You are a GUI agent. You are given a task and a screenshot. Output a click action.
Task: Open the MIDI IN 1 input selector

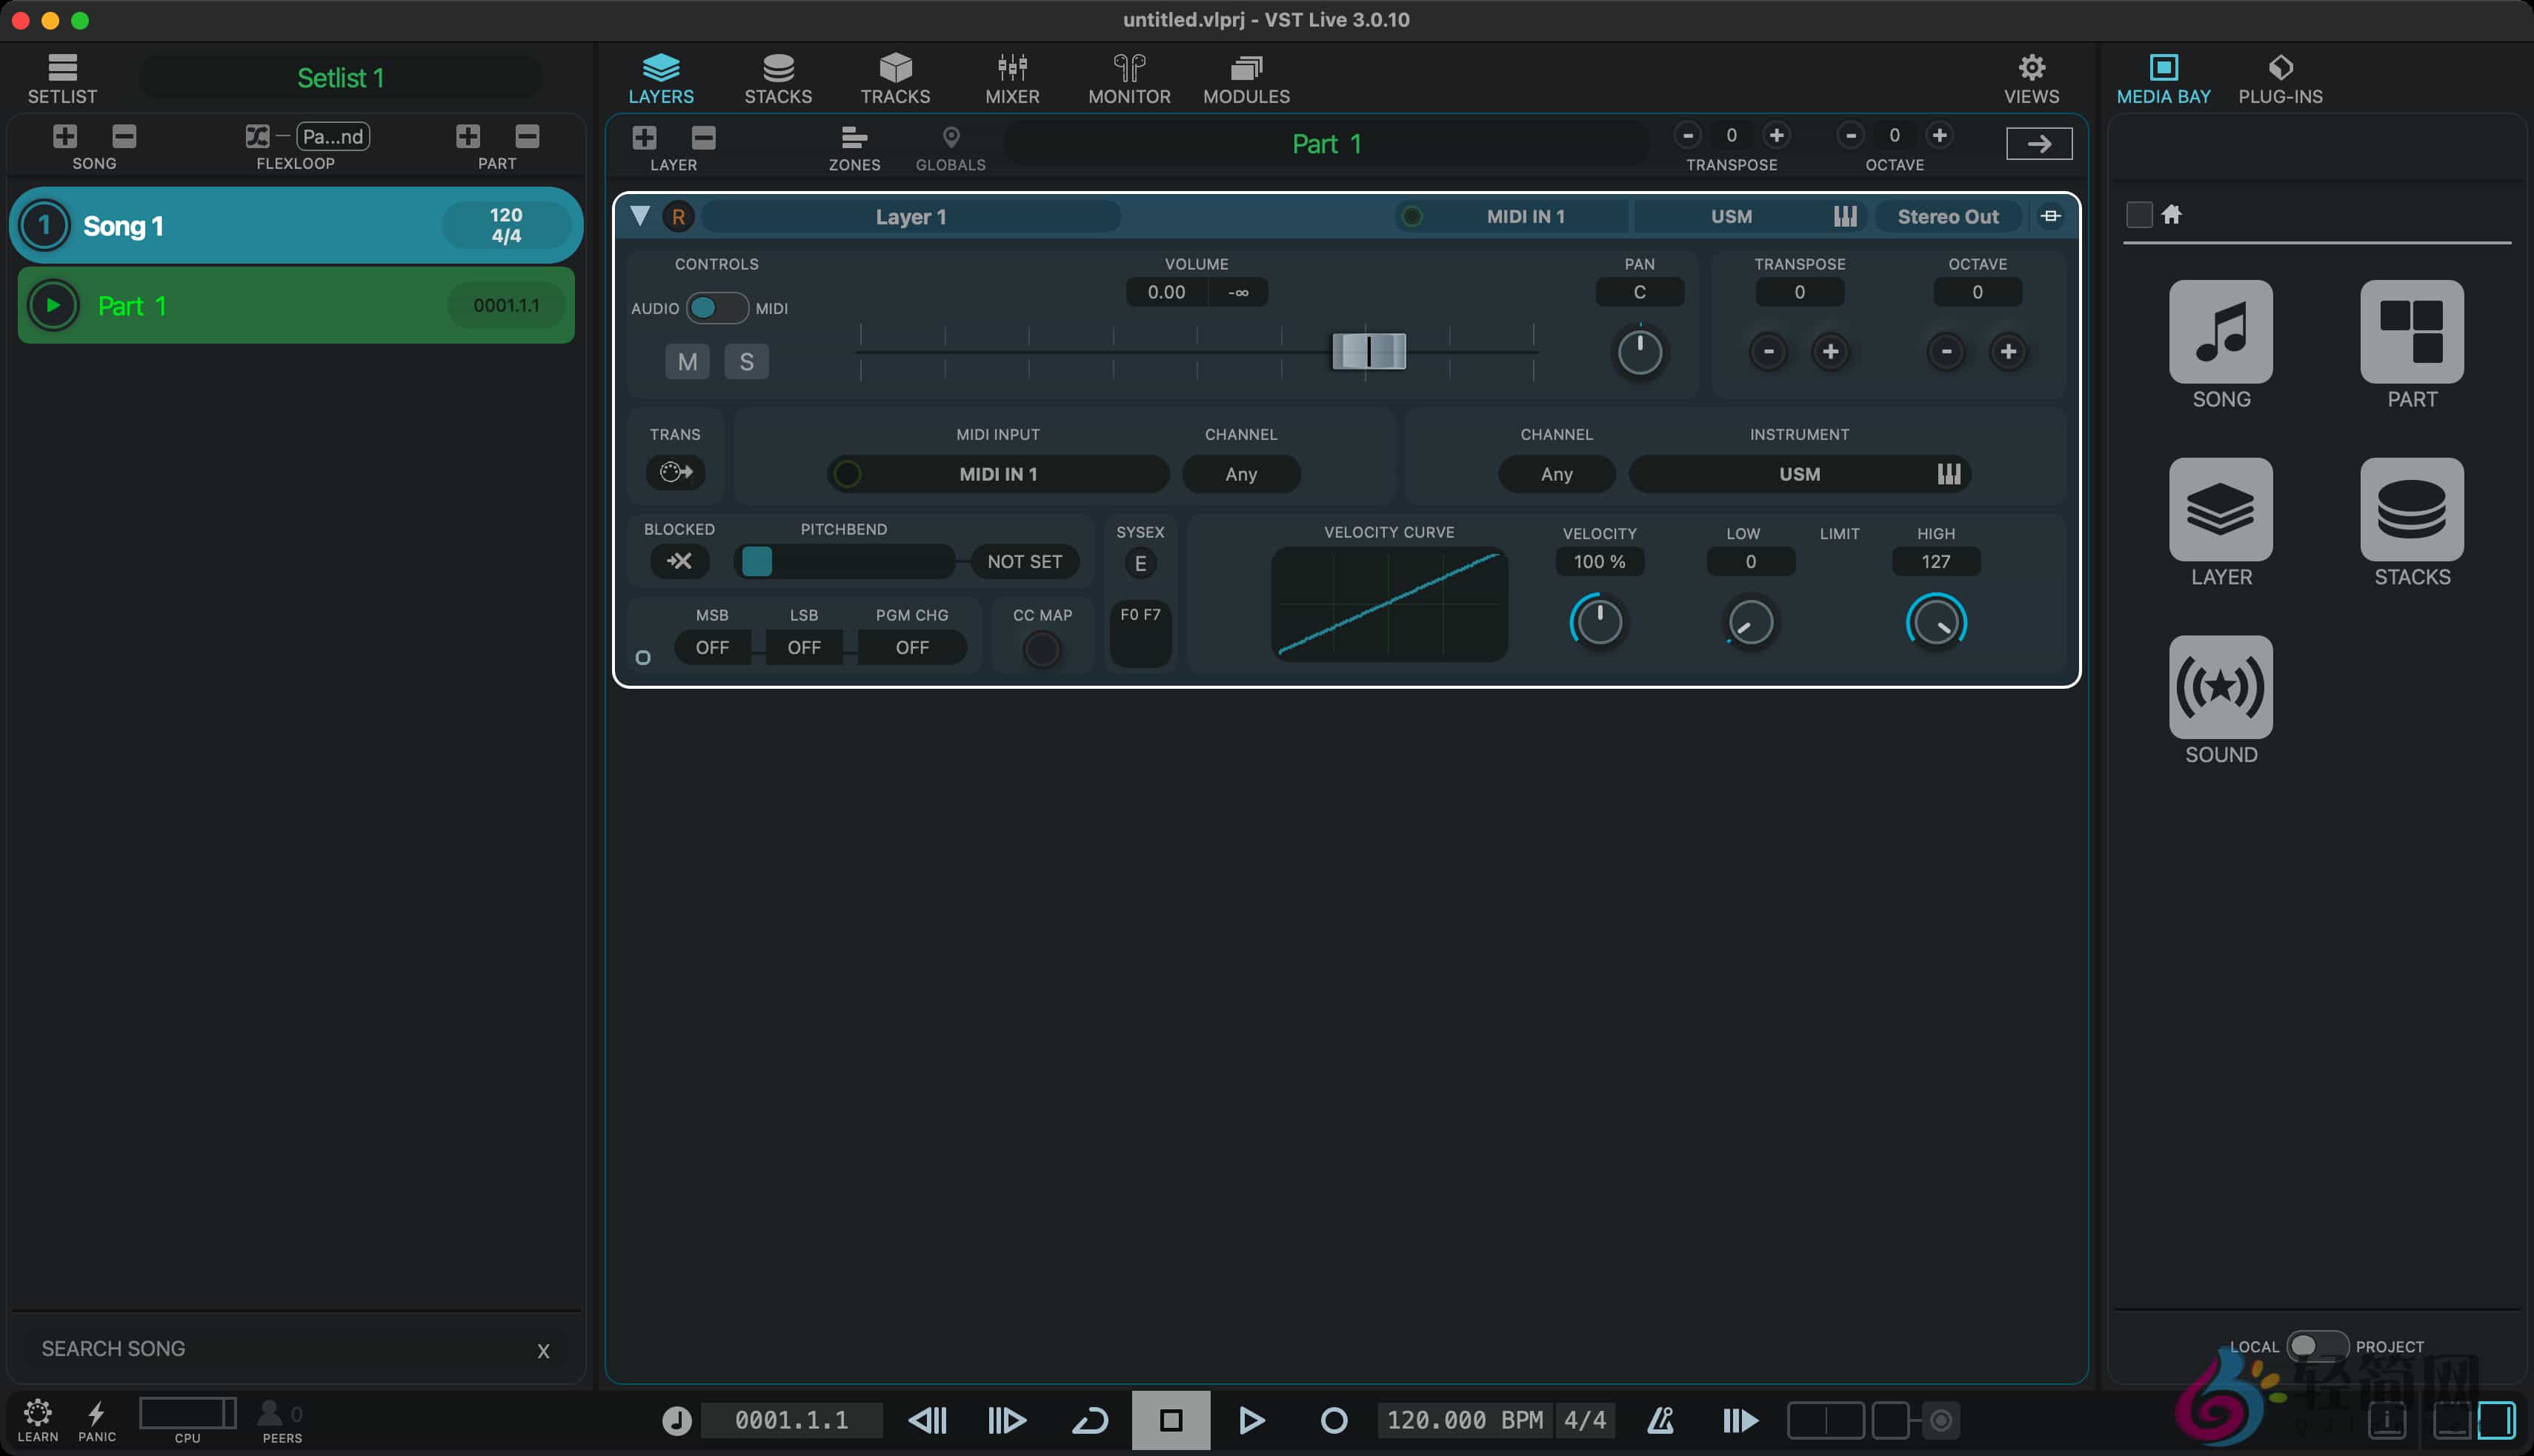click(997, 474)
